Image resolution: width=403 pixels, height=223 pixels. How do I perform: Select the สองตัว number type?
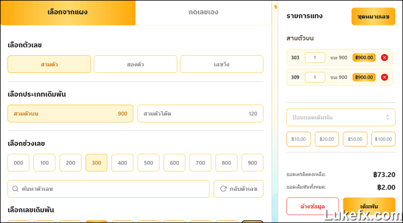pyautogui.click(x=135, y=64)
